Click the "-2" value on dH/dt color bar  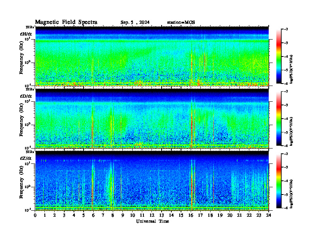[x=286, y=29]
